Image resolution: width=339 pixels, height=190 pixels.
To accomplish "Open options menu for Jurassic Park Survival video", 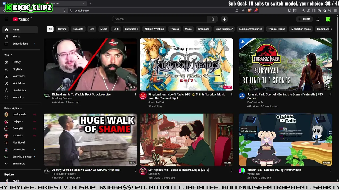I will (x=331, y=94).
